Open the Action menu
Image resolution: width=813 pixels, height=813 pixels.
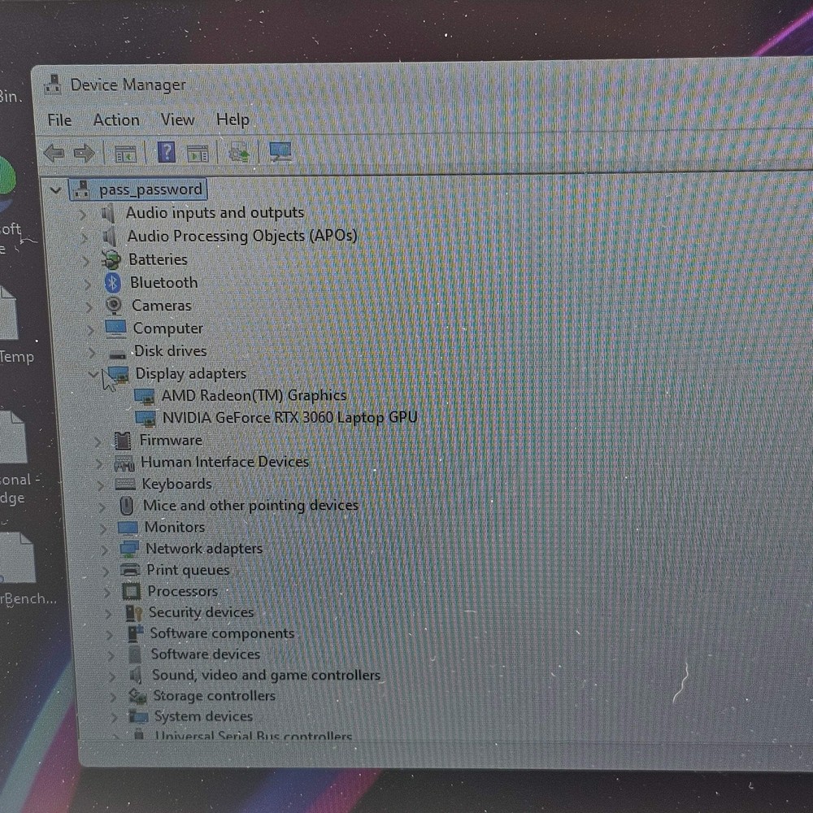tap(116, 120)
